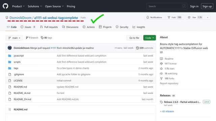
Task: Open the GitHub home logo
Action: [x=5, y=6]
